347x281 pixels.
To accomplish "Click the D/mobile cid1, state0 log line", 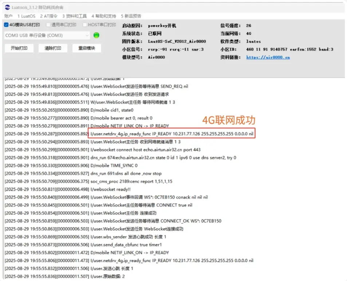I will coord(69,110).
